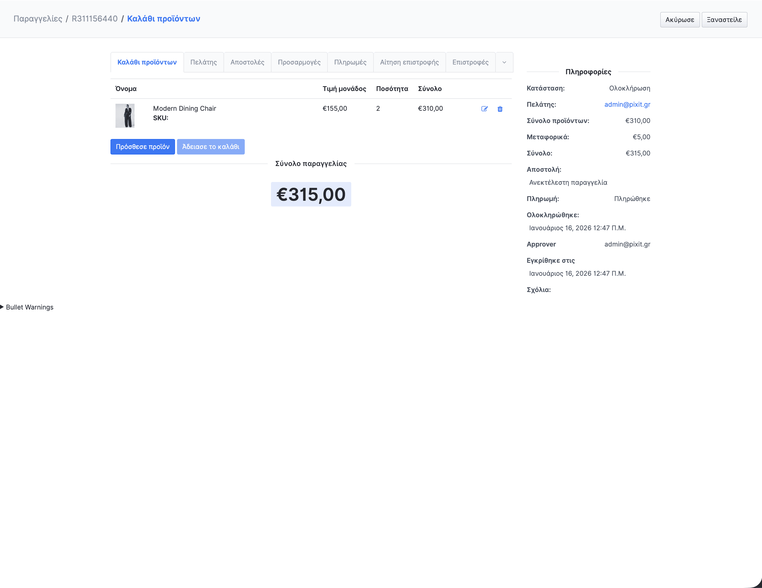Click the Πρόσθεσε προϊόν button
This screenshot has height=588, width=762.
coord(142,147)
